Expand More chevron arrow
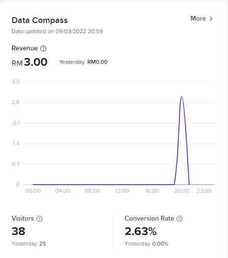This screenshot has width=228, height=258. click(x=211, y=19)
